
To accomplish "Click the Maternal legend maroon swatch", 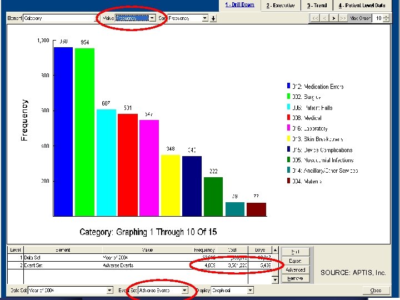I will (x=288, y=181).
